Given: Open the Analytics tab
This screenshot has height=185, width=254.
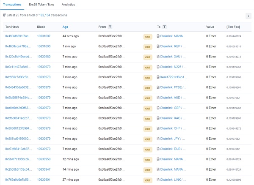Looking at the screenshot, I should 68,5.
